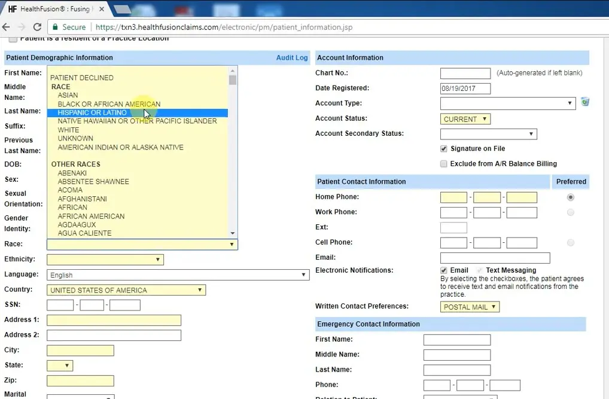
Task: Click the Address 1 input field
Action: [x=114, y=320]
